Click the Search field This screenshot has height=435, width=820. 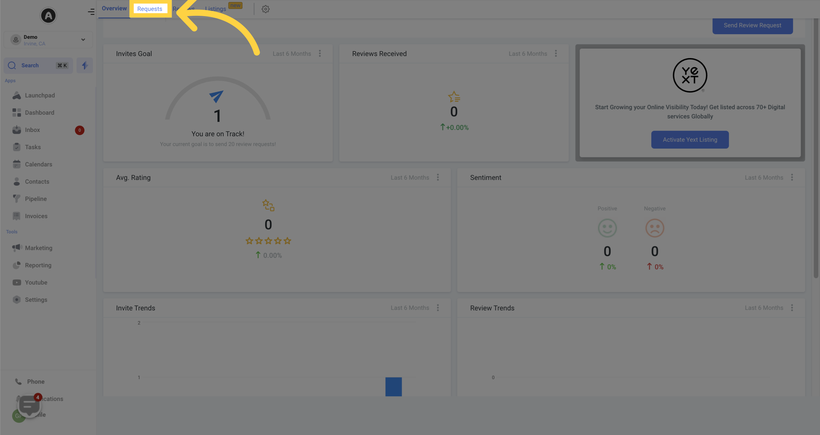39,65
